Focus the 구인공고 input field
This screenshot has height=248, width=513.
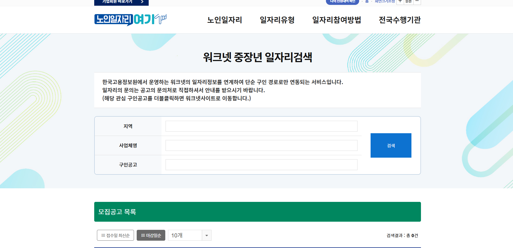coord(261,165)
